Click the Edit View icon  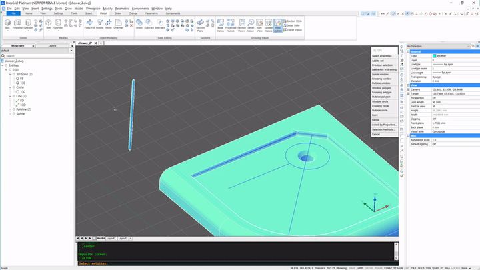click(259, 25)
